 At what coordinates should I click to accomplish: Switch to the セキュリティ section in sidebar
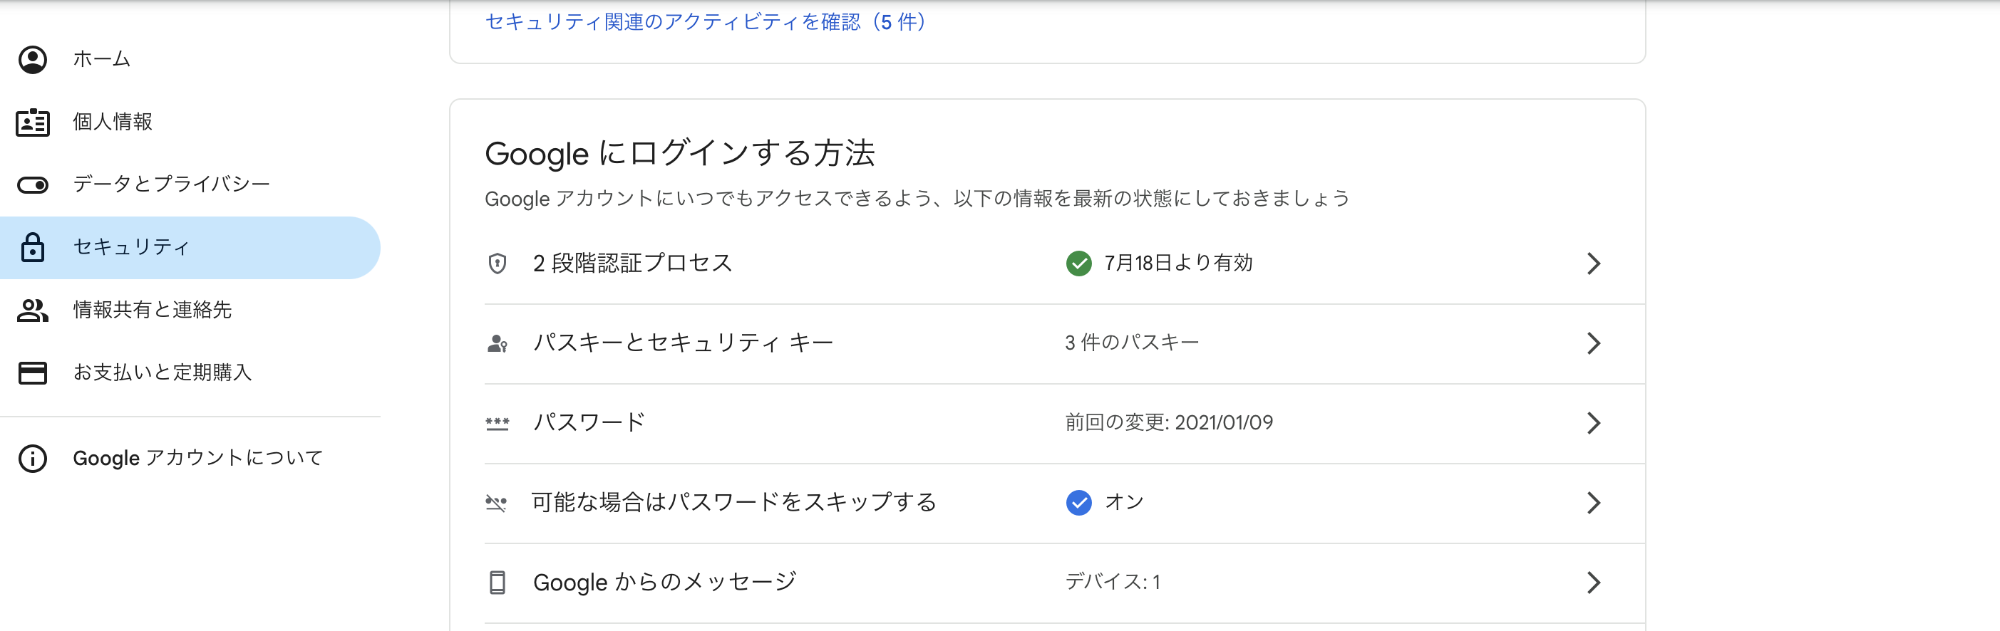130,248
